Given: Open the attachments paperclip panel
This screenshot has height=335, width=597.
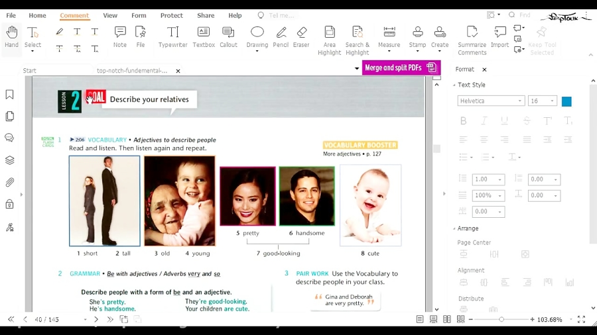Looking at the screenshot, I should (x=9, y=182).
